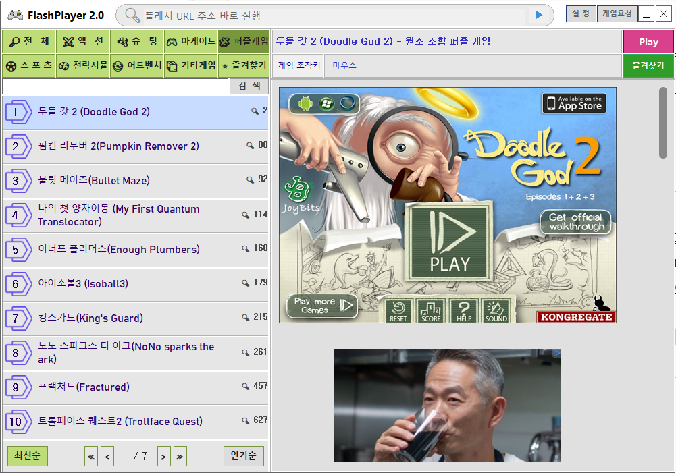This screenshot has width=676, height=473.
Task: Sort list by 인기순 popularity
Action: pyautogui.click(x=244, y=455)
